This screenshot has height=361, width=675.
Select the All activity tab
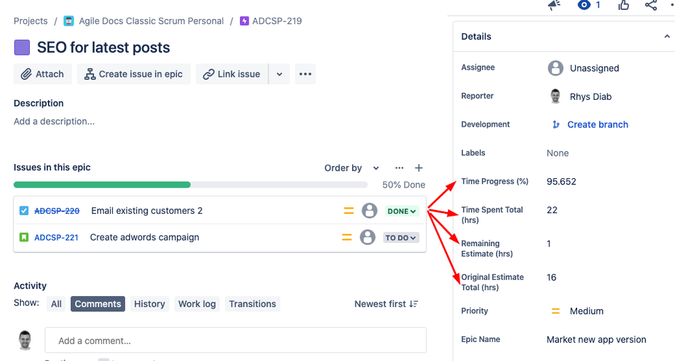pyautogui.click(x=56, y=304)
